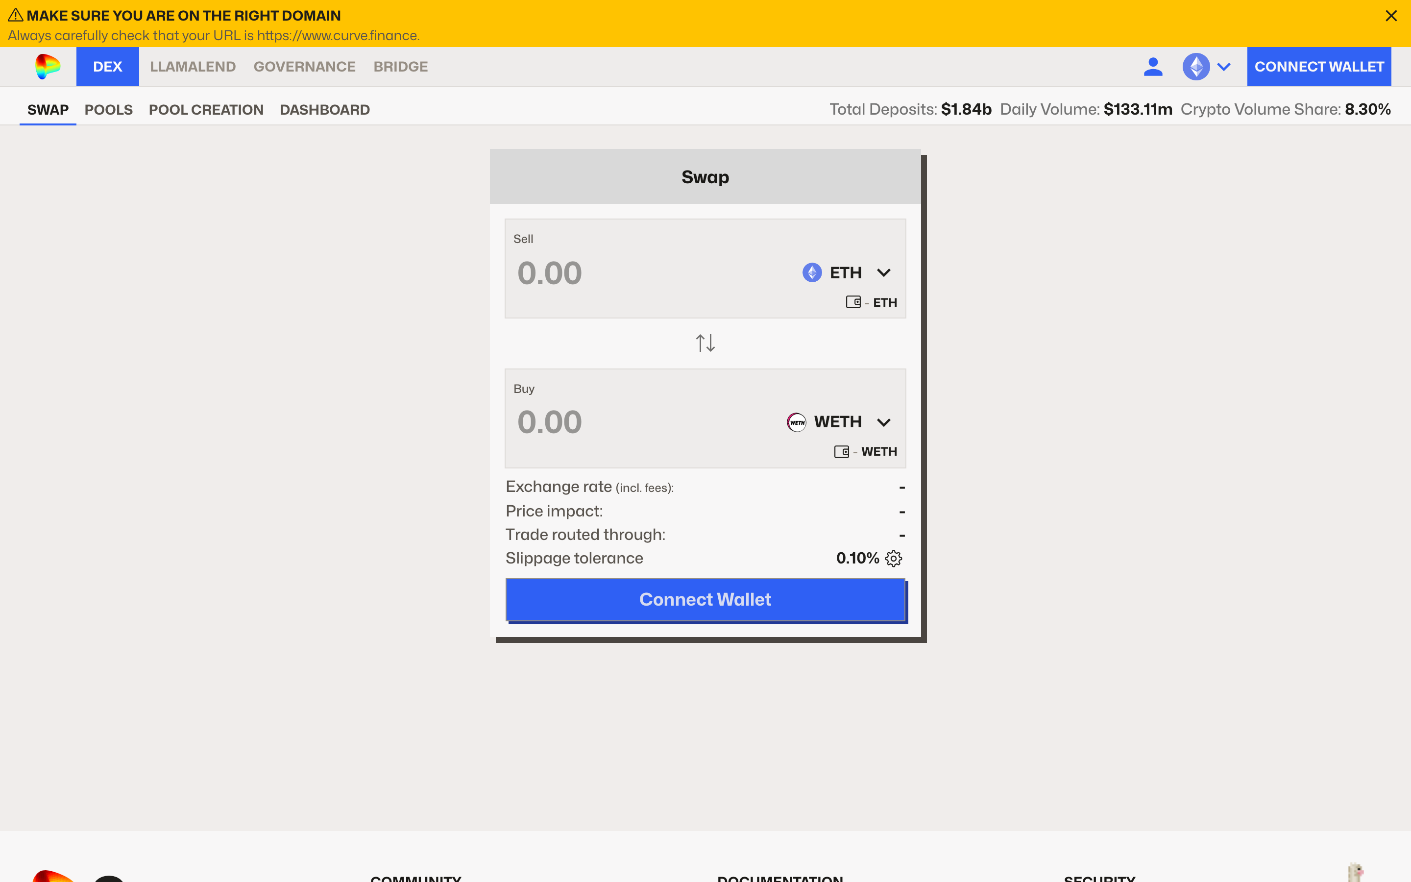Expand the network selector chevron
This screenshot has height=882, width=1411.
click(1224, 67)
